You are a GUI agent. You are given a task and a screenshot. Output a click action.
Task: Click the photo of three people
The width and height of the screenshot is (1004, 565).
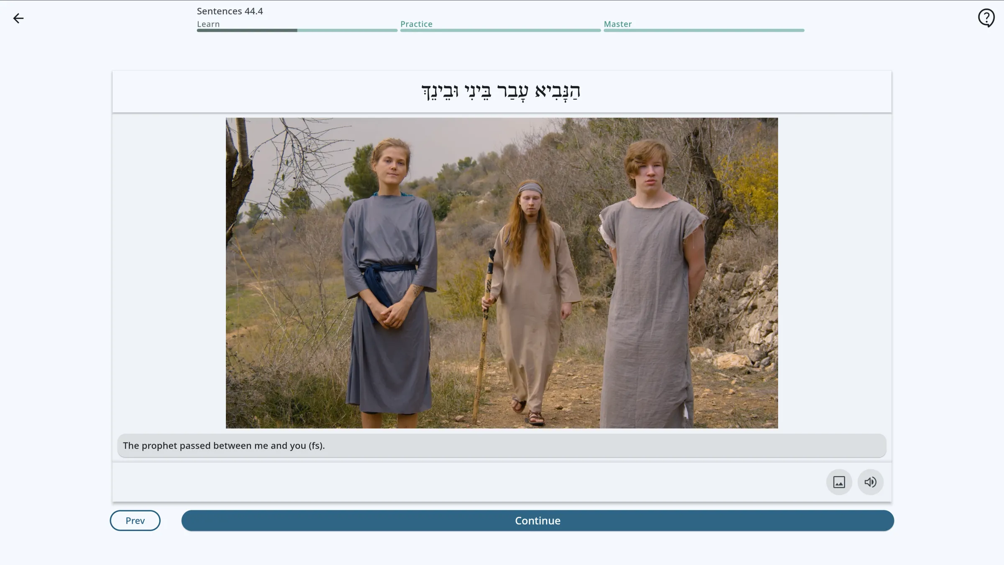coord(502,273)
